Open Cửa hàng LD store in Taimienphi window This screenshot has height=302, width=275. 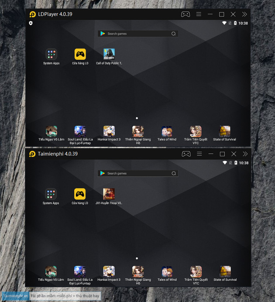80,196
